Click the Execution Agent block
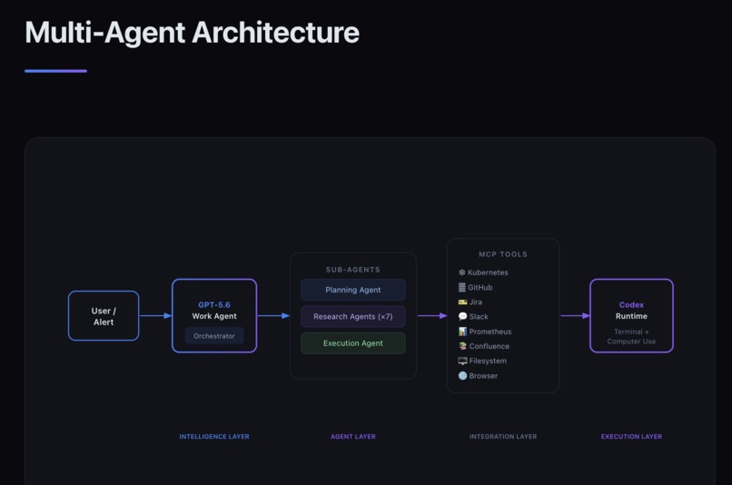The height and width of the screenshot is (485, 732). 353,343
